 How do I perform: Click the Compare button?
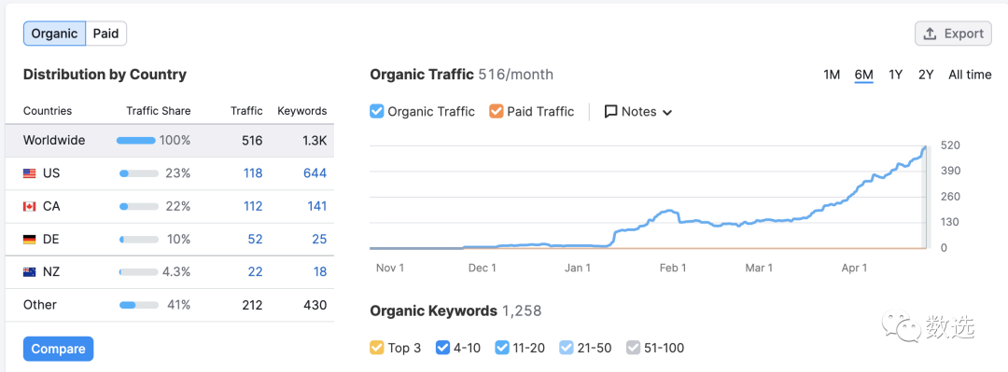tap(59, 349)
